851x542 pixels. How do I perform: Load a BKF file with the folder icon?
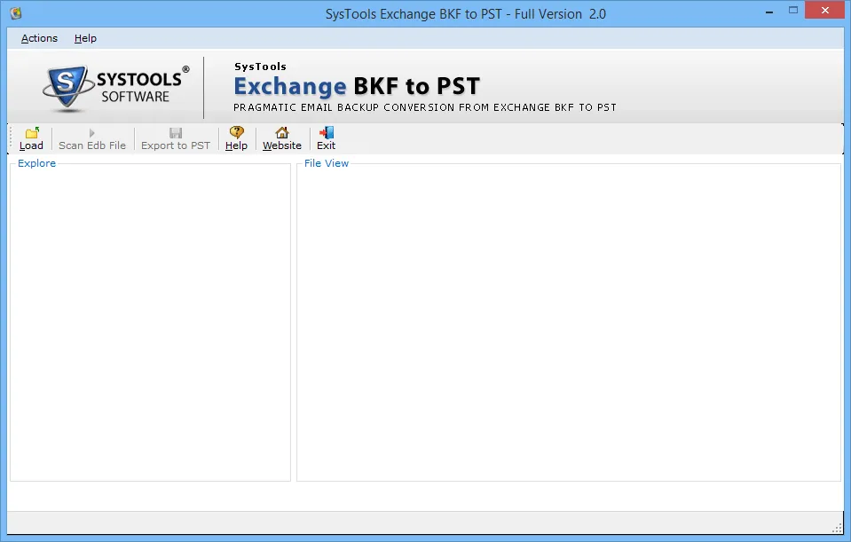[31, 133]
